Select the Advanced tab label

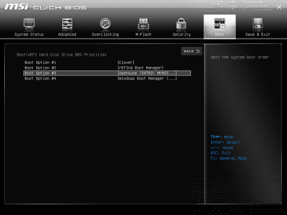pyautogui.click(x=67, y=35)
